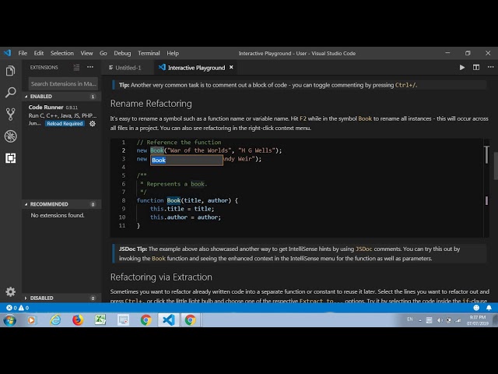498x374 pixels.
Task: Click the volume icon in system tray
Action: click(x=439, y=320)
